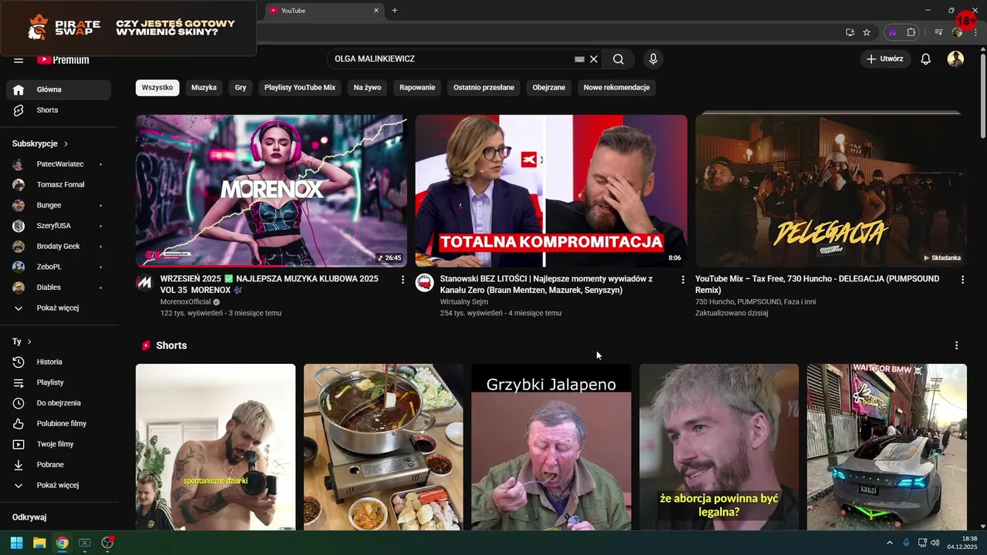Click the YouTube Premium logo
This screenshot has width=987, height=555.
point(63,60)
